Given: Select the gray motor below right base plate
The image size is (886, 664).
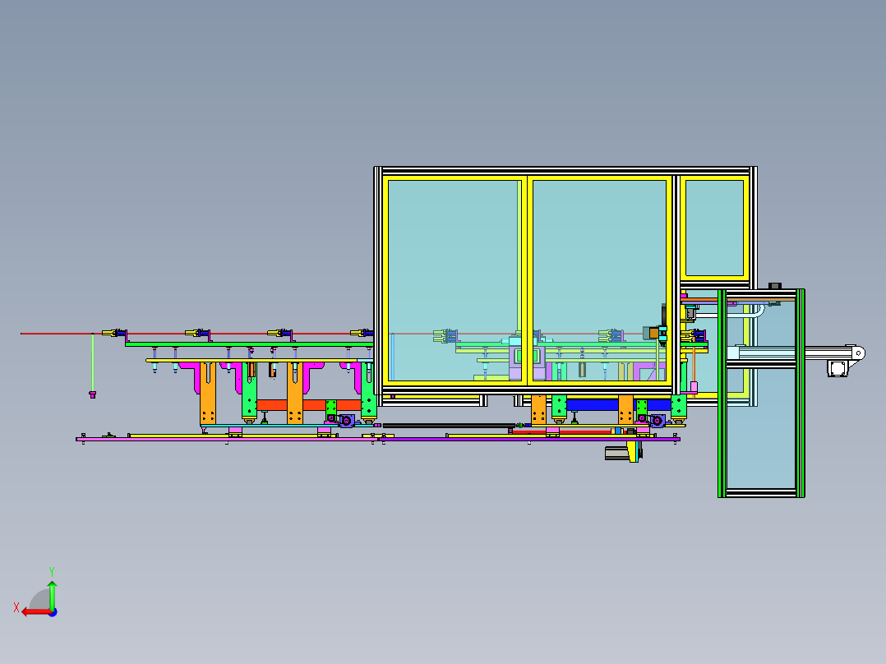Looking at the screenshot, I should 616,454.
